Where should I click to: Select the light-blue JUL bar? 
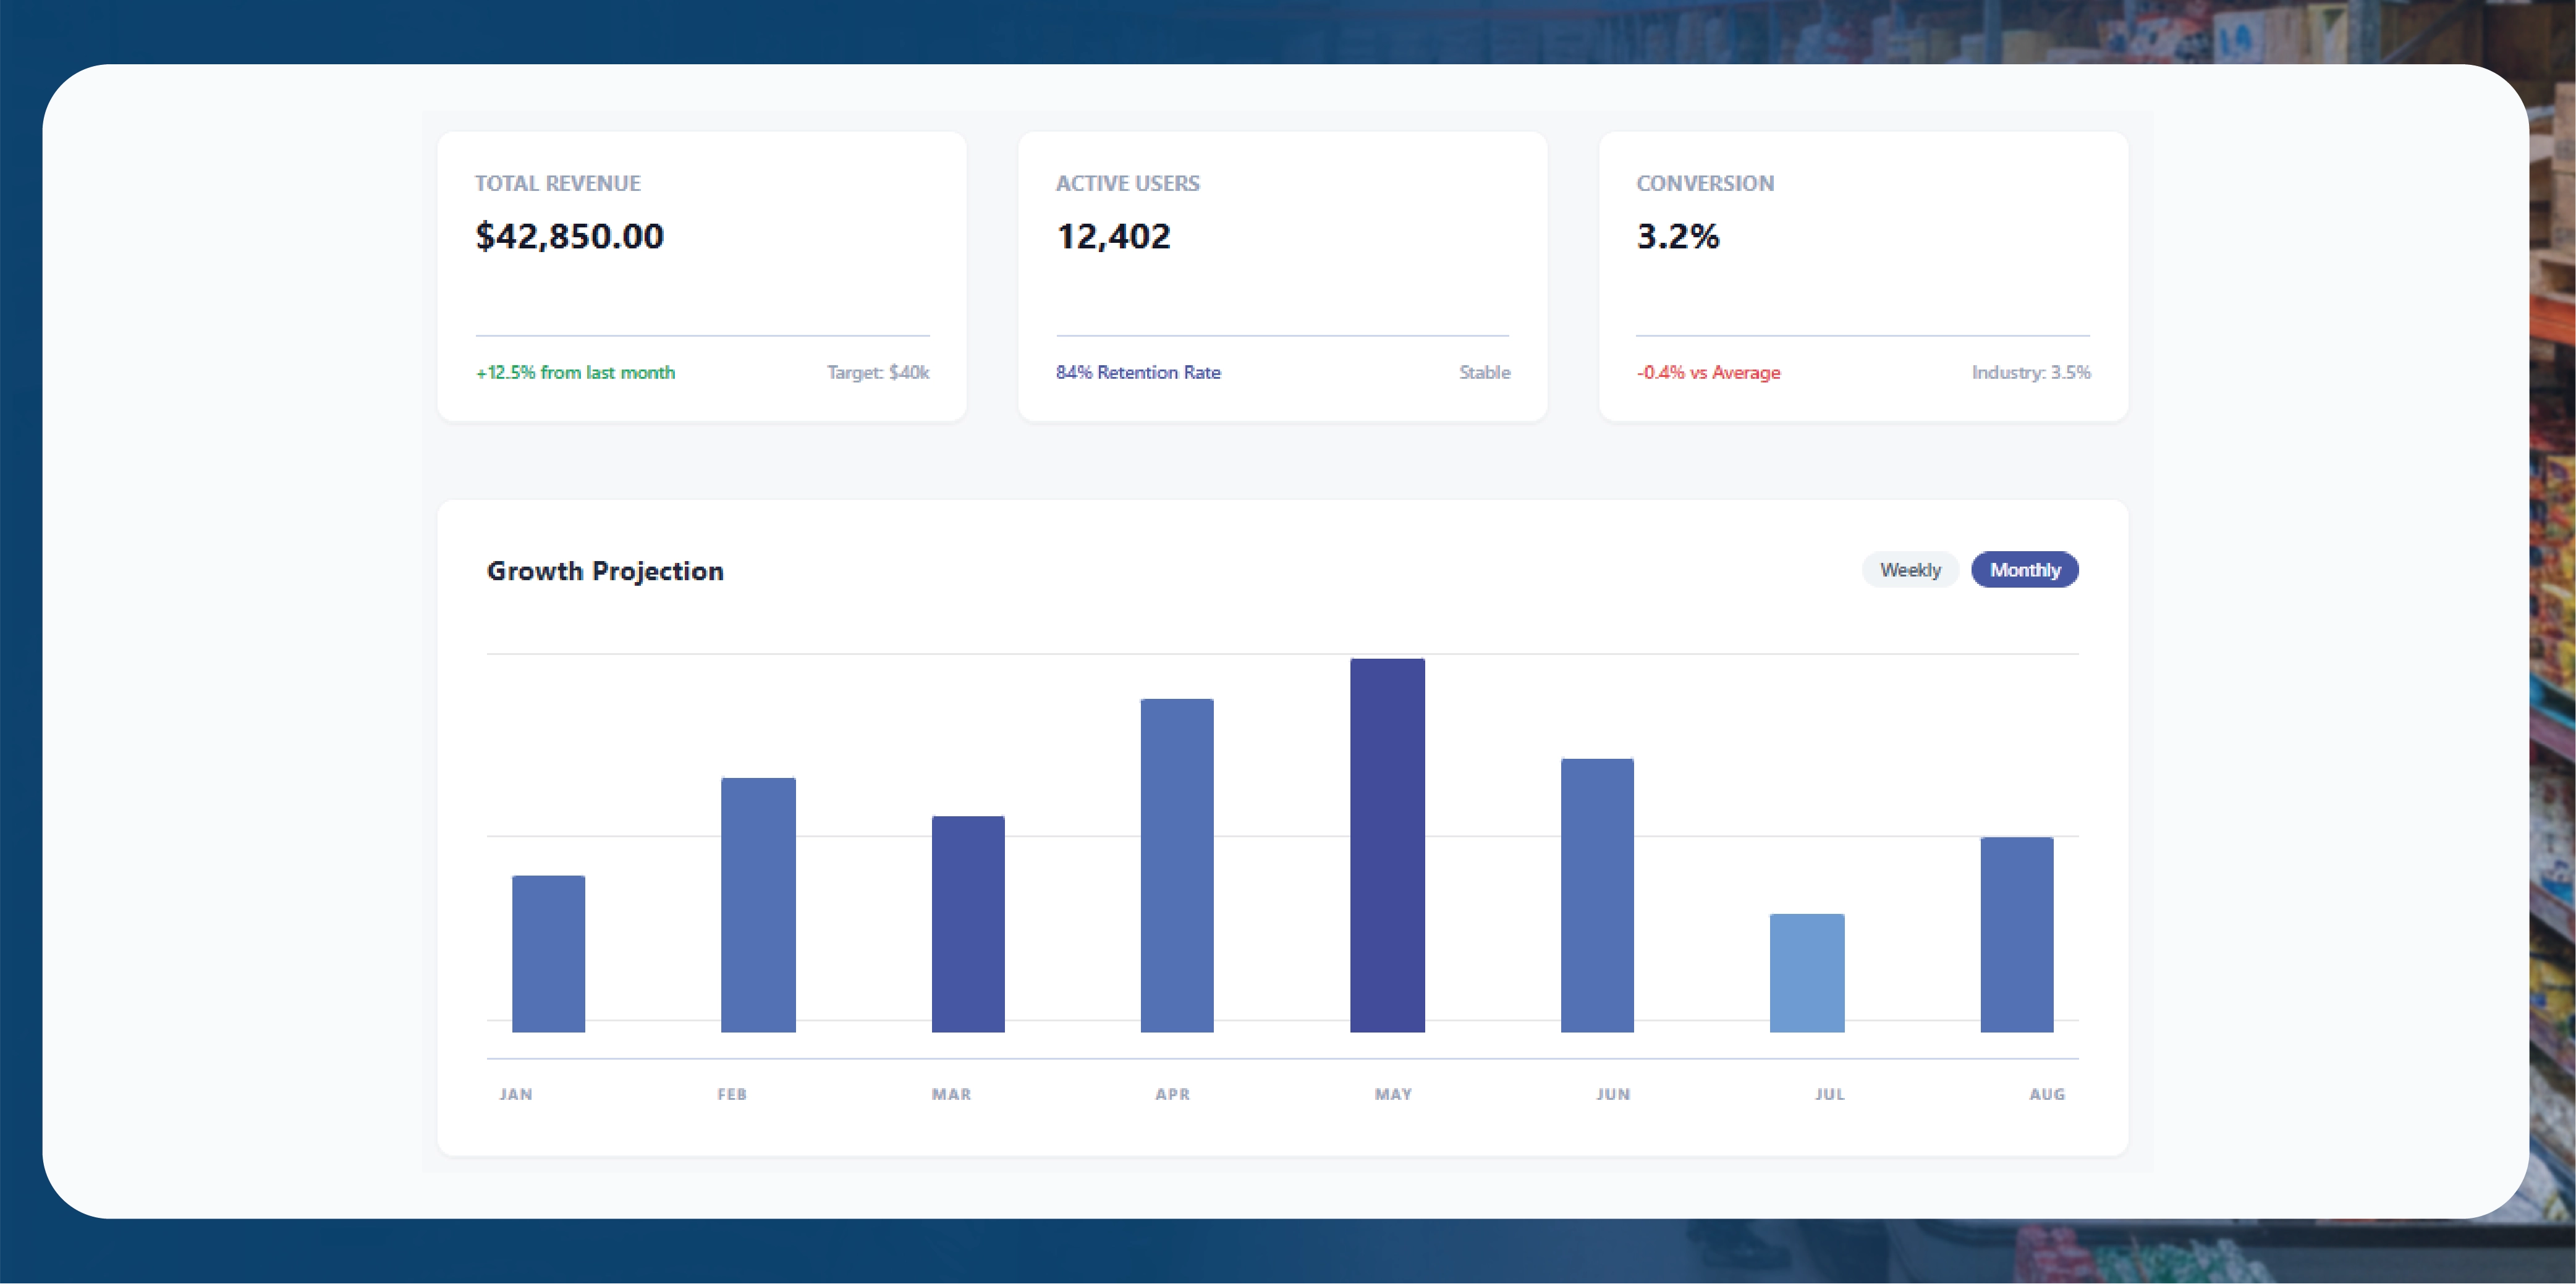(x=1807, y=972)
